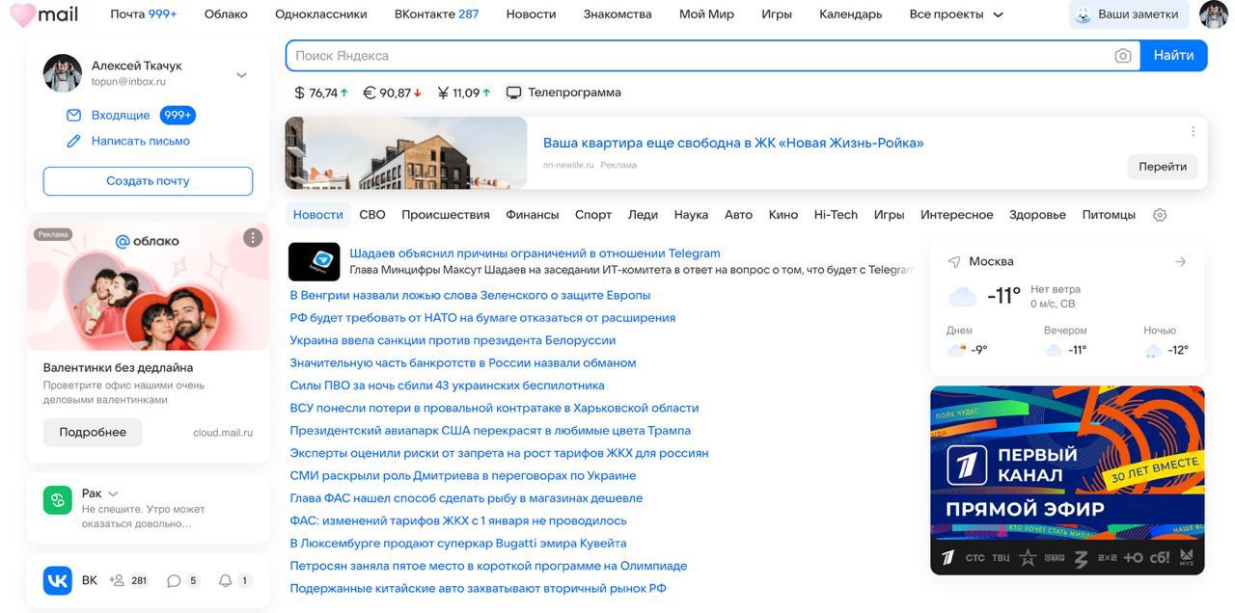1235x613 pixels.
Task: Open Moscow weather details arrow
Action: 1180,261
